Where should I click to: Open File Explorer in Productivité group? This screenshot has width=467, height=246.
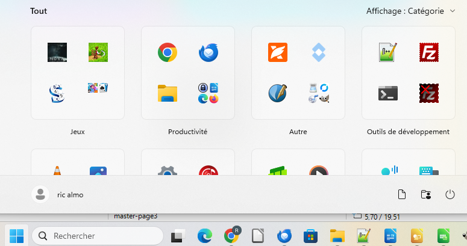point(168,93)
